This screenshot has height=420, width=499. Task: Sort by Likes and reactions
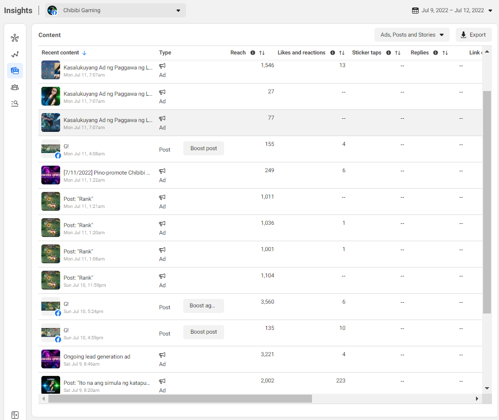(342, 53)
